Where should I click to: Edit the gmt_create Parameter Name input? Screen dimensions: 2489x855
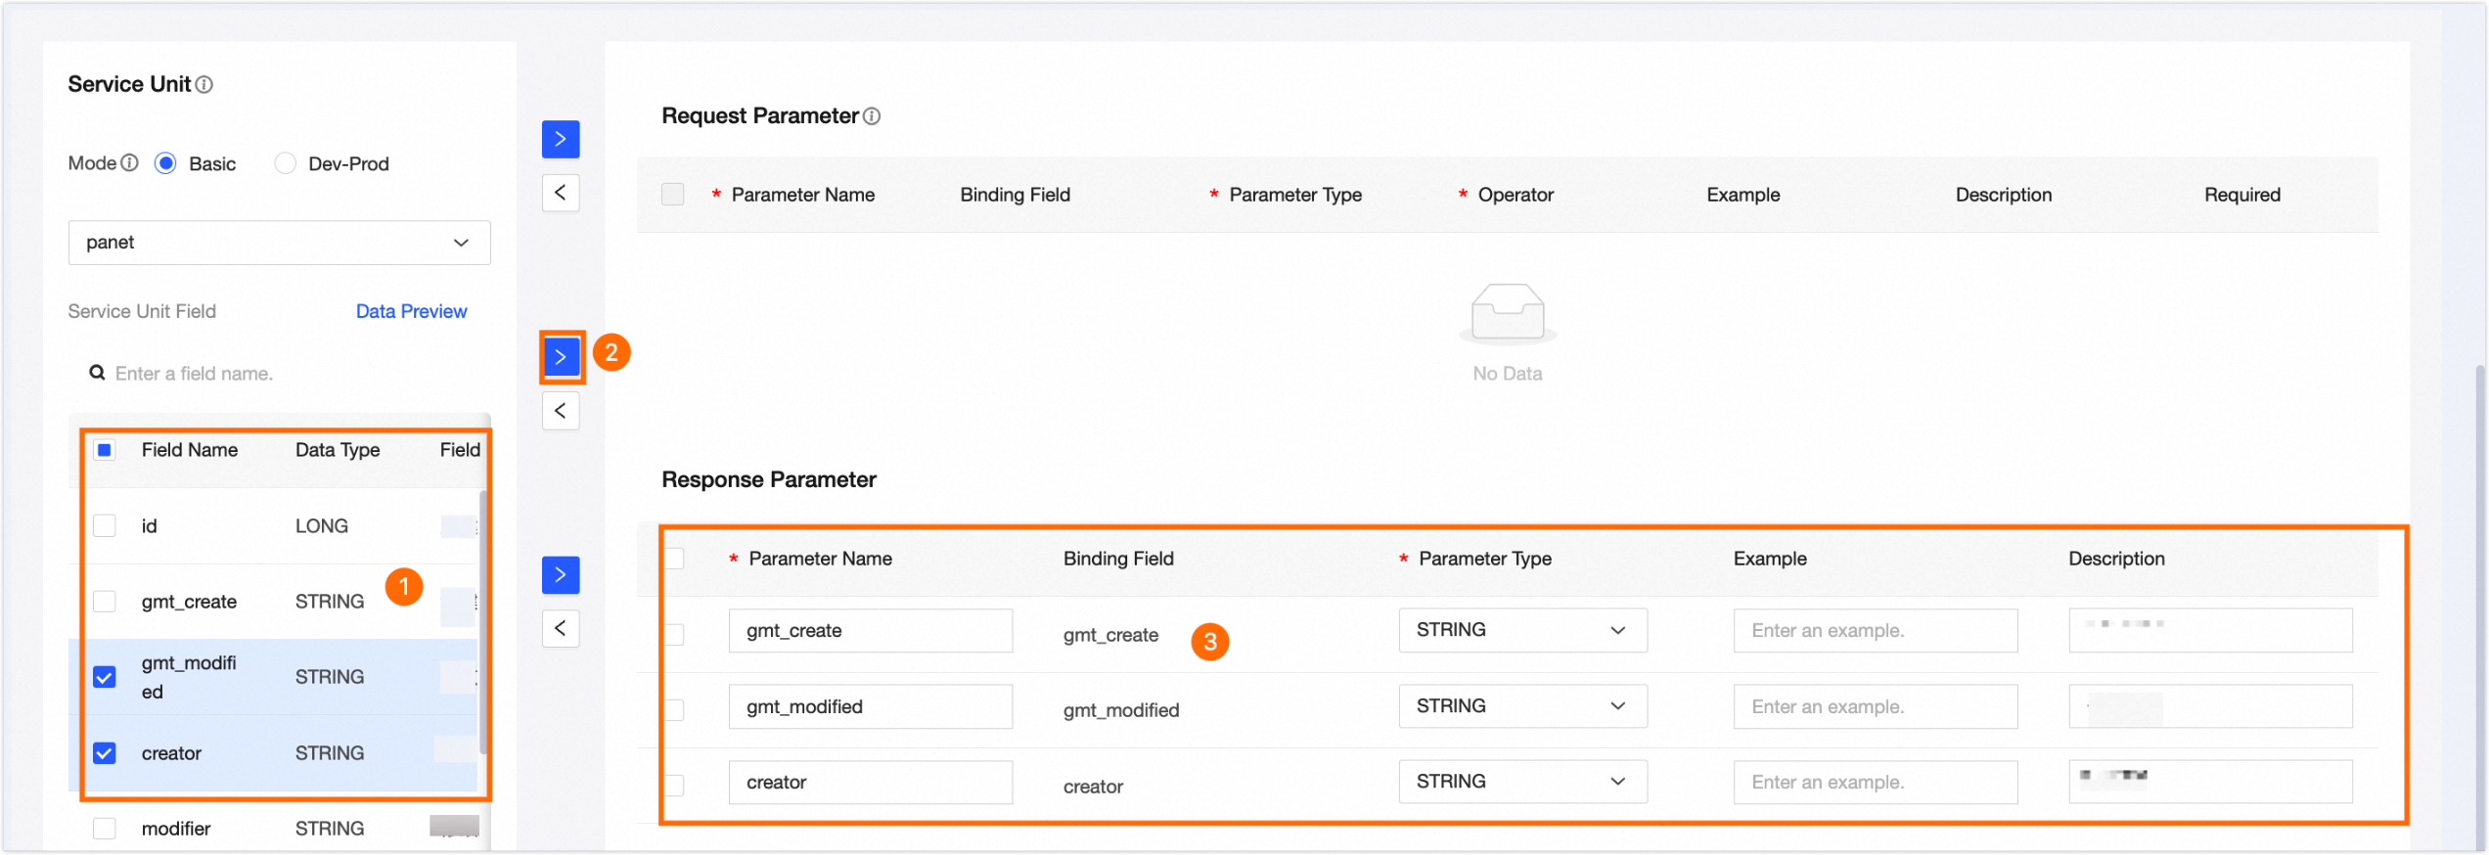(x=870, y=631)
